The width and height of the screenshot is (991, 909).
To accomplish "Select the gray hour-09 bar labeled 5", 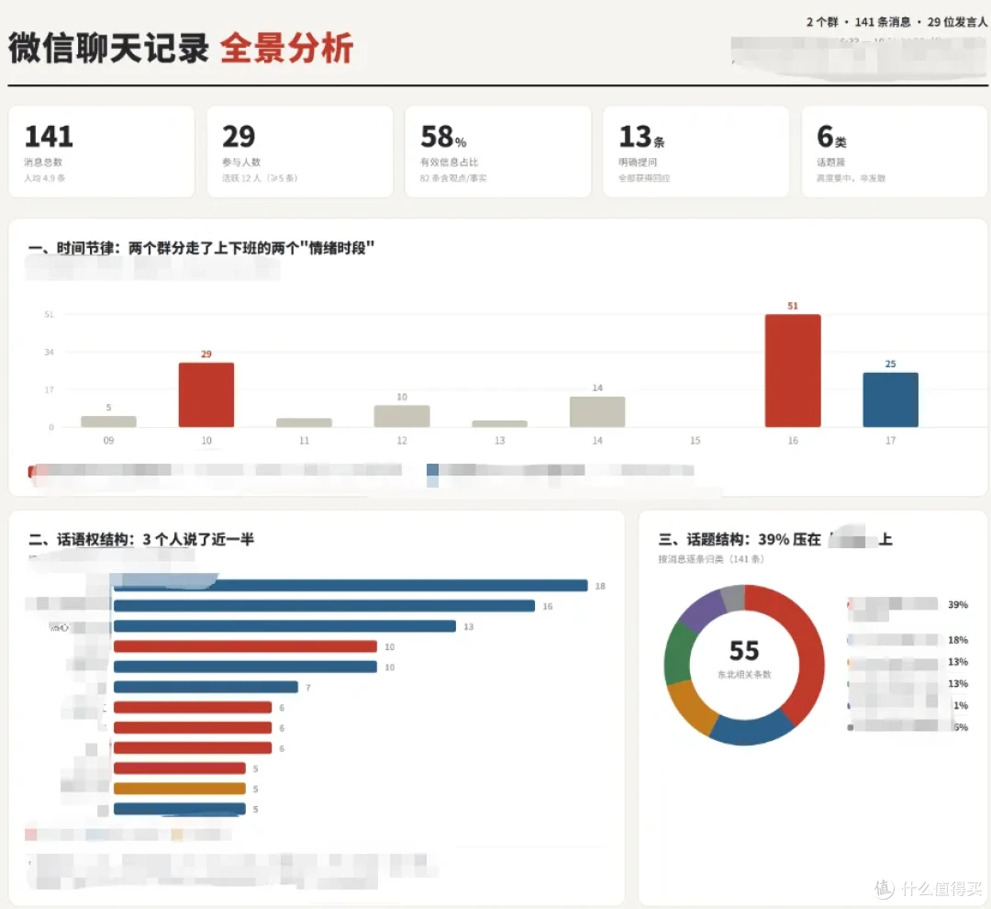I will point(108,421).
